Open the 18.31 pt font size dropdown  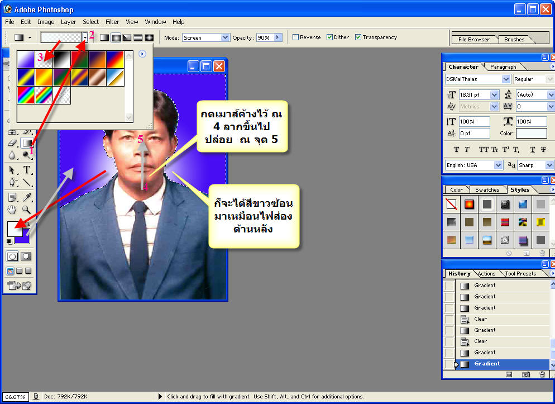(x=495, y=95)
